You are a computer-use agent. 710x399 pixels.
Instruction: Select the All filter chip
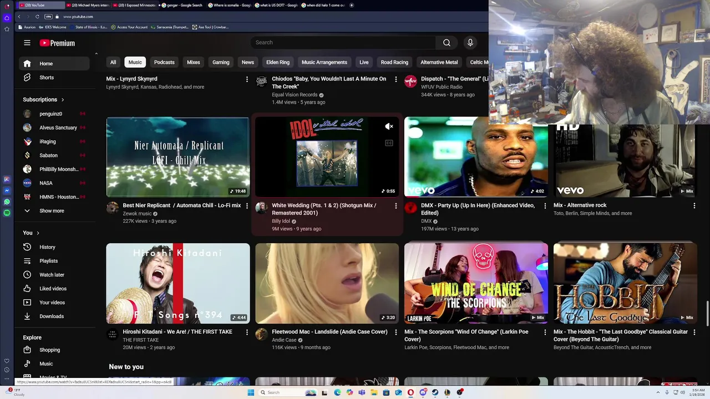[x=113, y=63]
